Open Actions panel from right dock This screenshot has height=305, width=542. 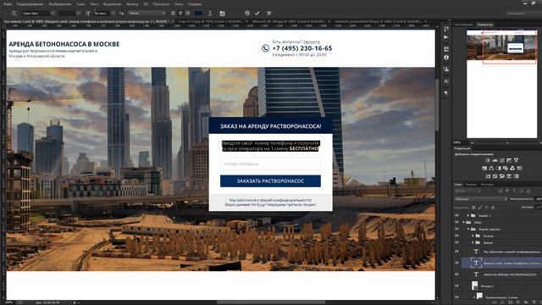pyautogui.click(x=446, y=37)
